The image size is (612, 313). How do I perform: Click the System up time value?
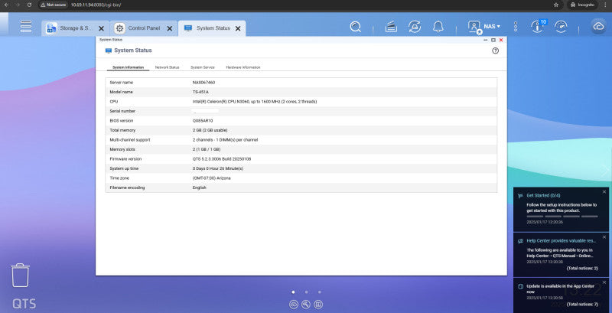pos(218,168)
